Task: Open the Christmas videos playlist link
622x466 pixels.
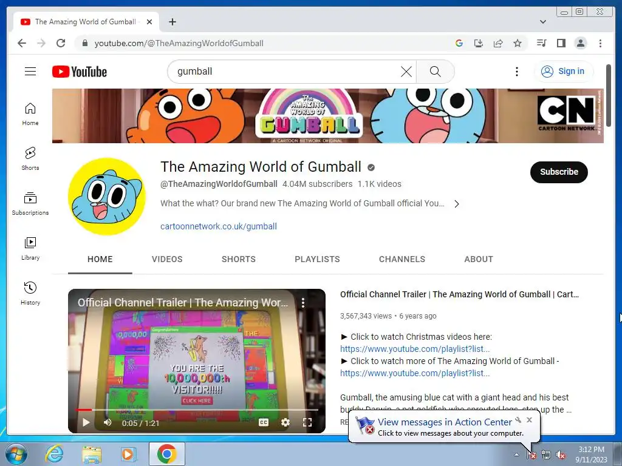Action: (x=415, y=349)
